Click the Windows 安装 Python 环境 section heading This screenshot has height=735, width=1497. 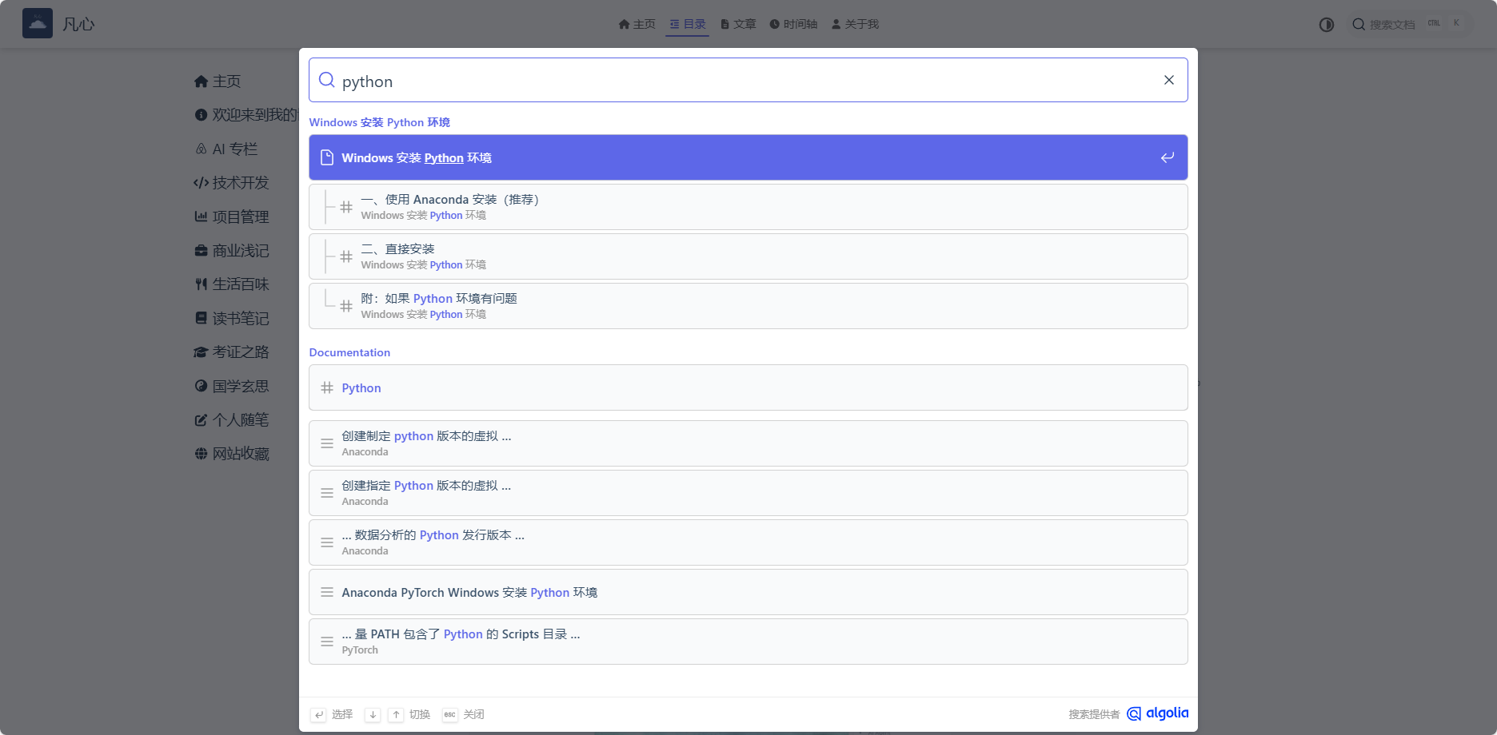tap(379, 122)
